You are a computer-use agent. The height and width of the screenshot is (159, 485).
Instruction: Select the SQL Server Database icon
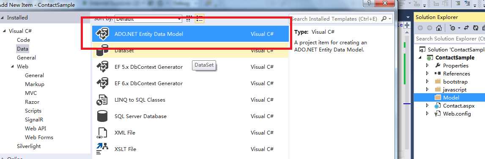tap(102, 116)
